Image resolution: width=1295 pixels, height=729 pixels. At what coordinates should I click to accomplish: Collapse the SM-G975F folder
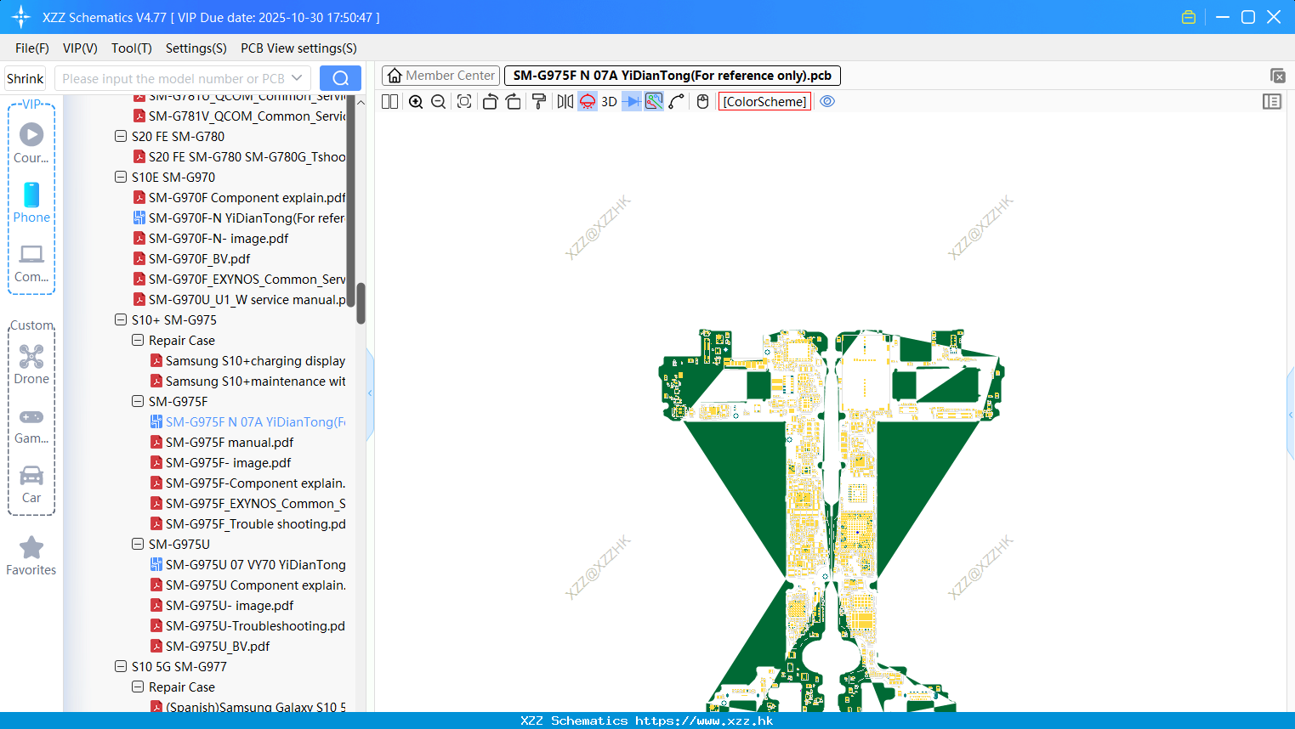(138, 401)
